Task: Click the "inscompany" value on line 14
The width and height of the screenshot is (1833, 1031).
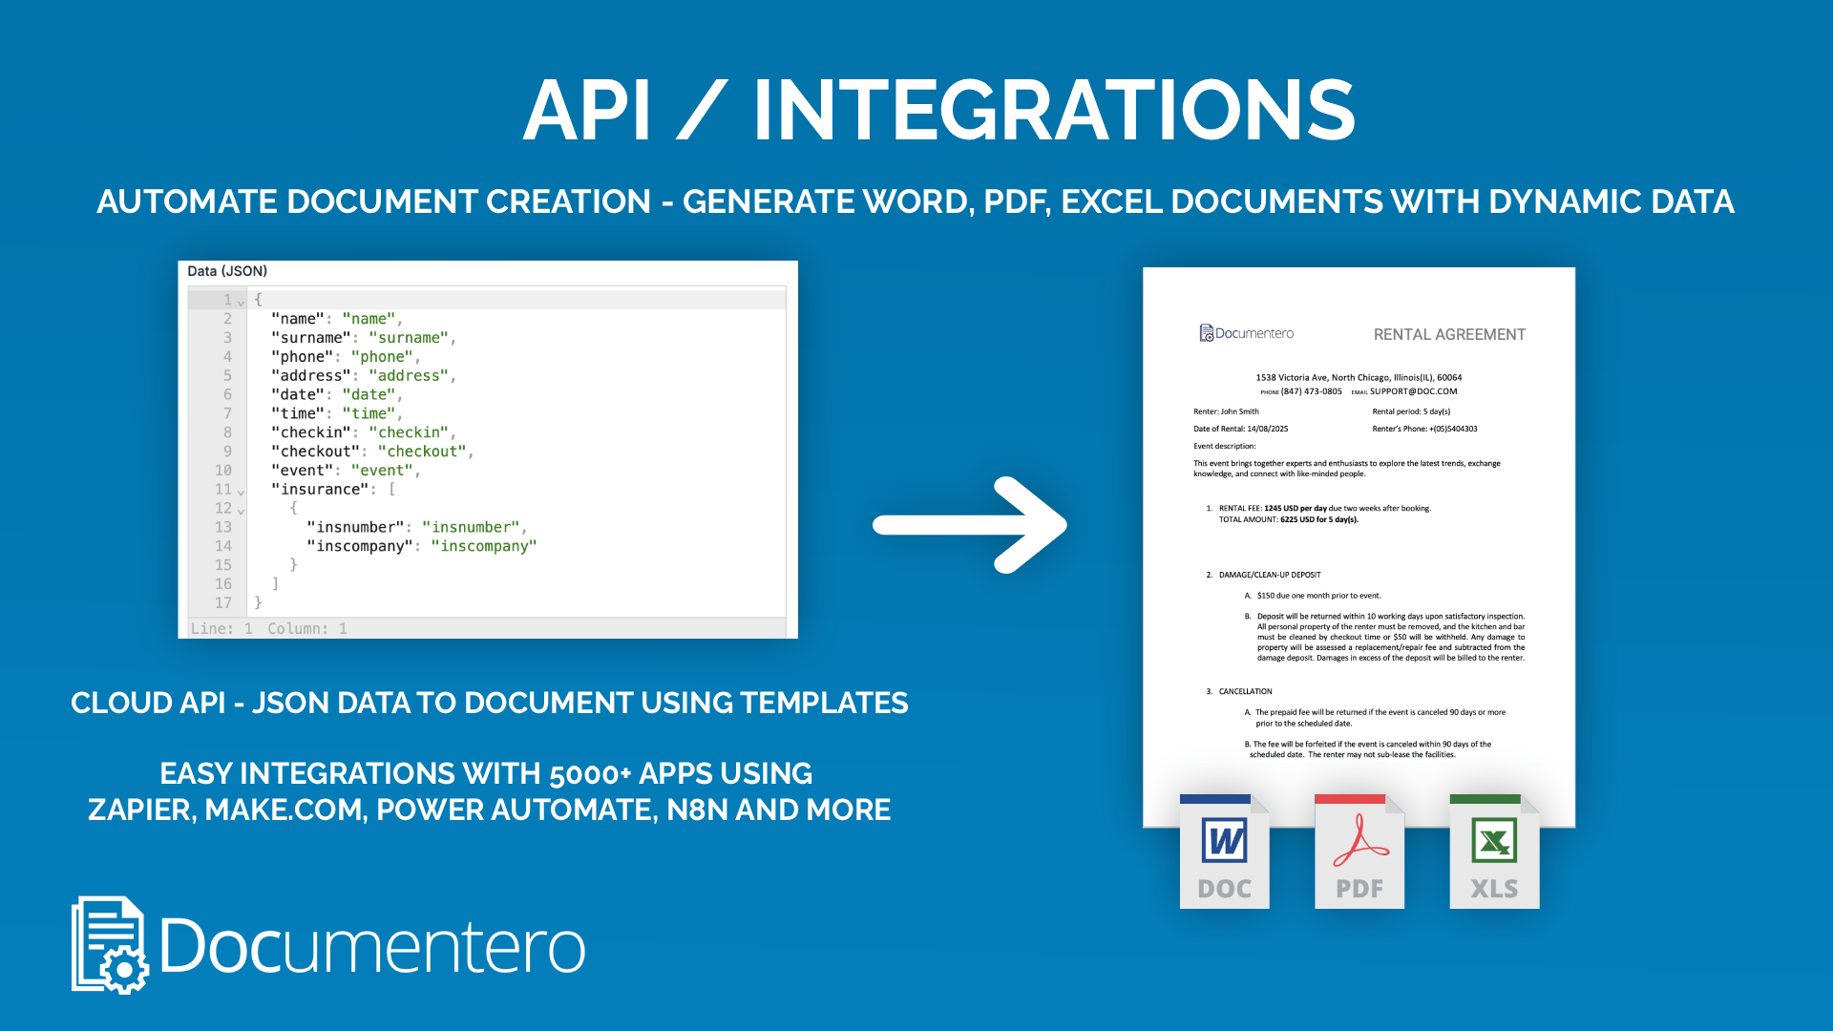Action: point(484,546)
